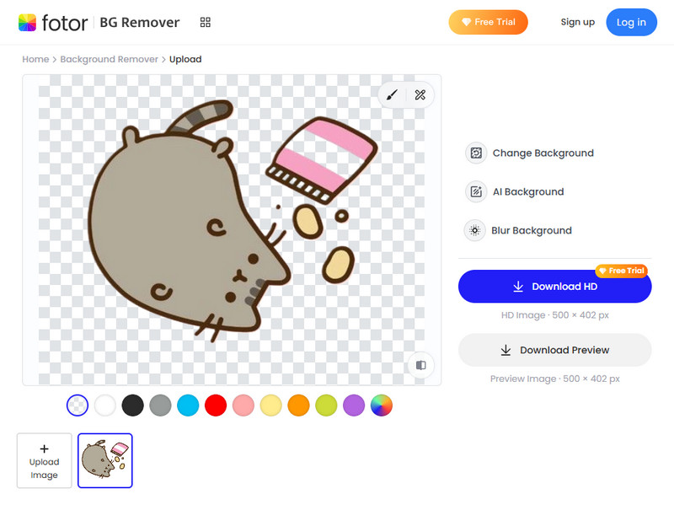Click the Upload breadcrumb text
The width and height of the screenshot is (674, 505).
185,59
